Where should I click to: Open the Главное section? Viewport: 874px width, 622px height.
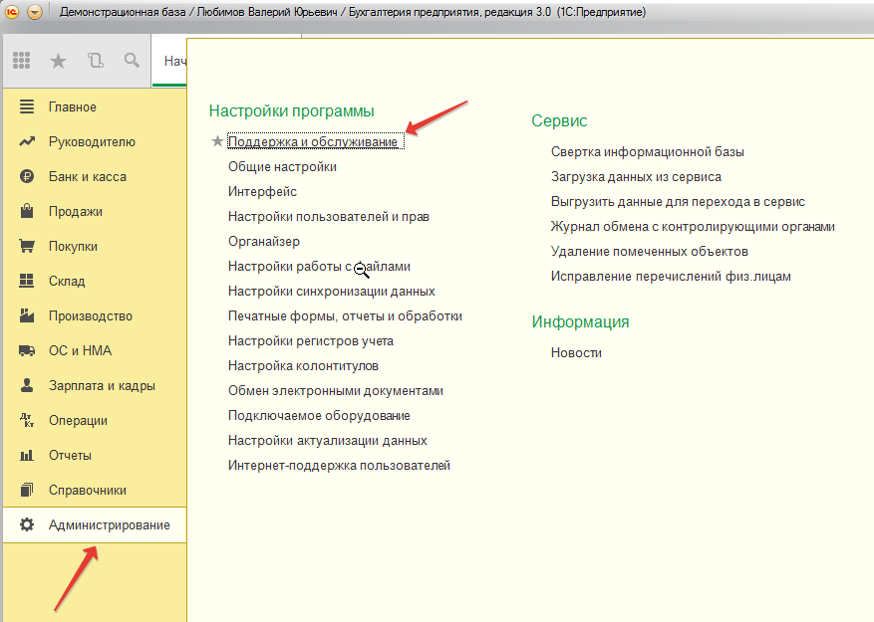point(73,107)
